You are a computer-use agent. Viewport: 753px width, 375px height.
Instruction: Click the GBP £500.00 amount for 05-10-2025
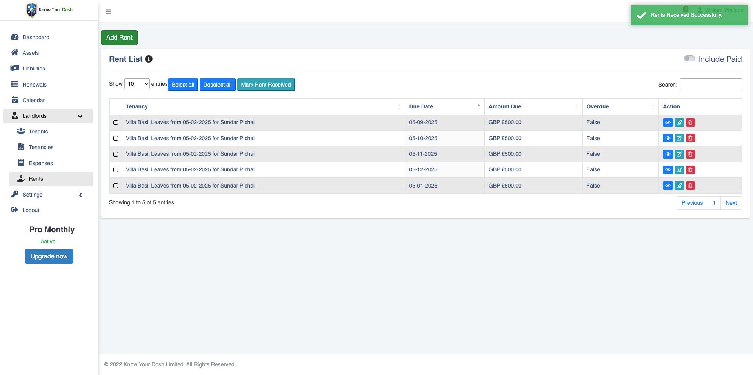pyautogui.click(x=505, y=138)
